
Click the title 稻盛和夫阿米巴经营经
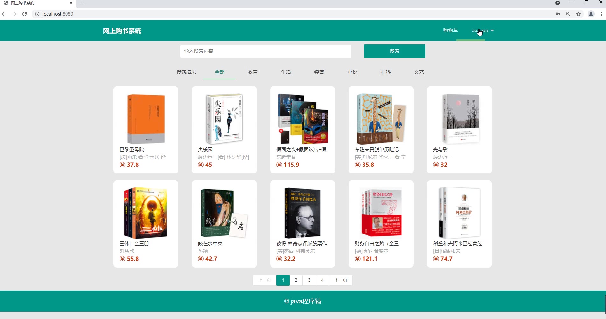(458, 243)
